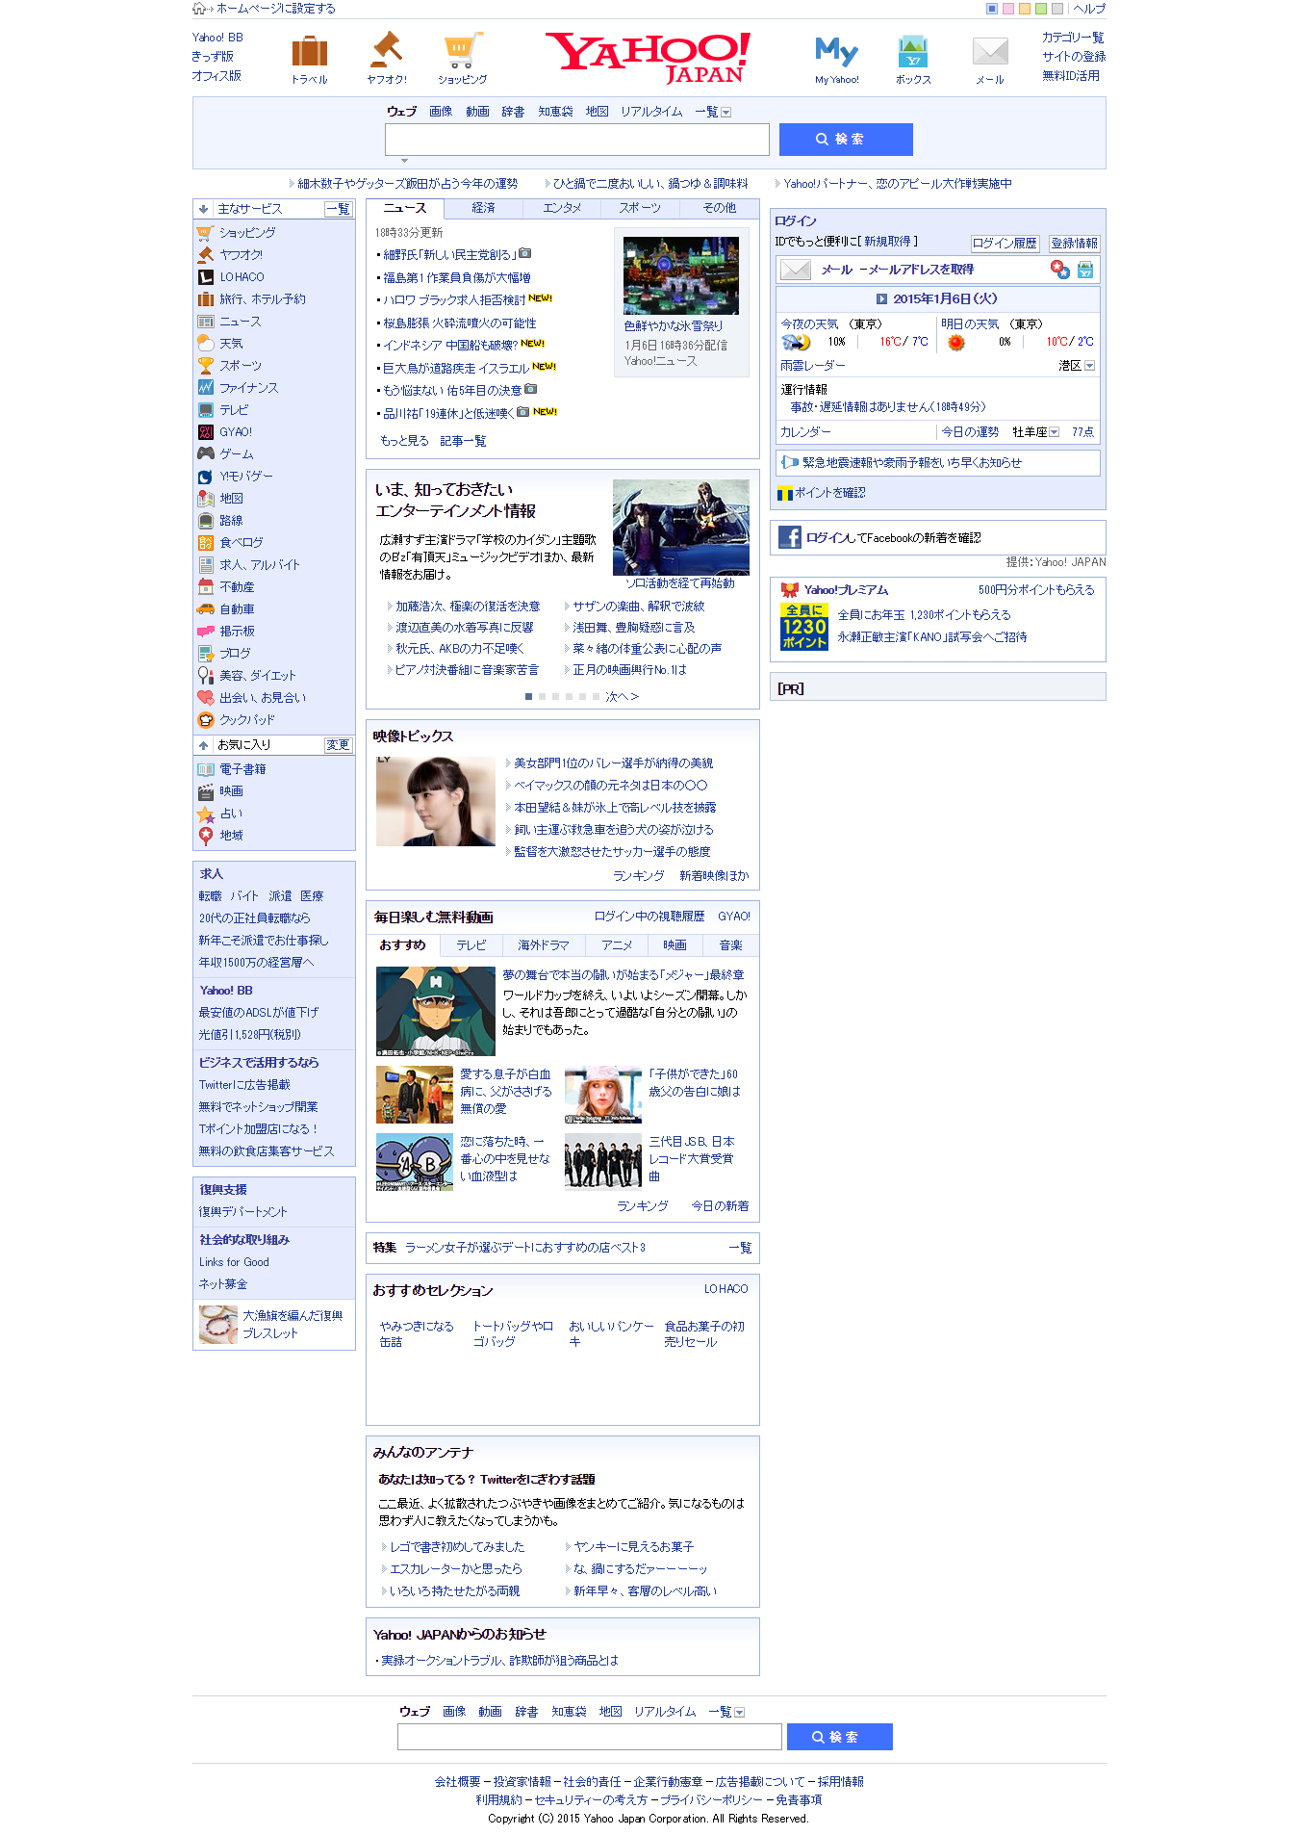1298x1835 pixels.
Task: Click the 一覧 button in 主なサービス header
Action: point(338,209)
